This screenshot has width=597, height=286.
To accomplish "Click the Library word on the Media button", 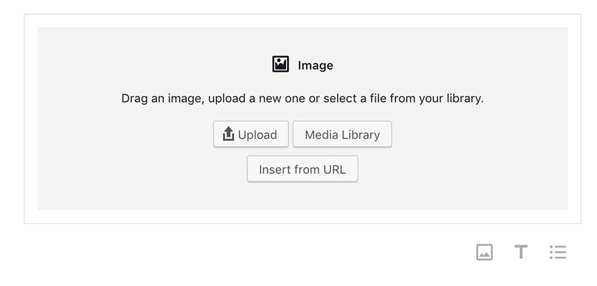I will pos(361,135).
